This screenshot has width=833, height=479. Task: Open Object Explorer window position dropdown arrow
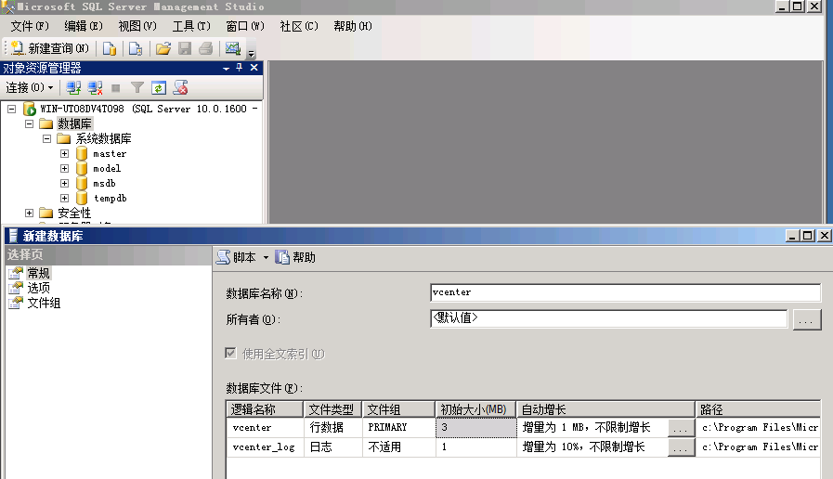pyautogui.click(x=227, y=68)
